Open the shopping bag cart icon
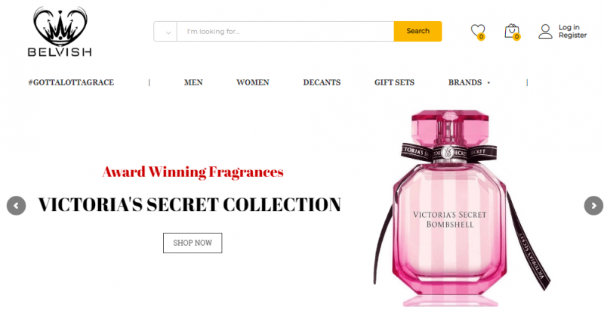 pos(513,32)
